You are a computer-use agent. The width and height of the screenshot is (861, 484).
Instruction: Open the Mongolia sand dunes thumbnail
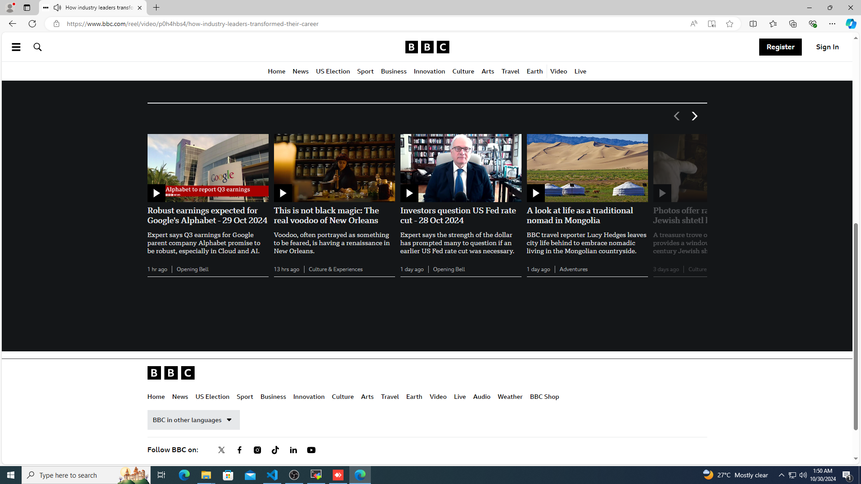click(587, 168)
